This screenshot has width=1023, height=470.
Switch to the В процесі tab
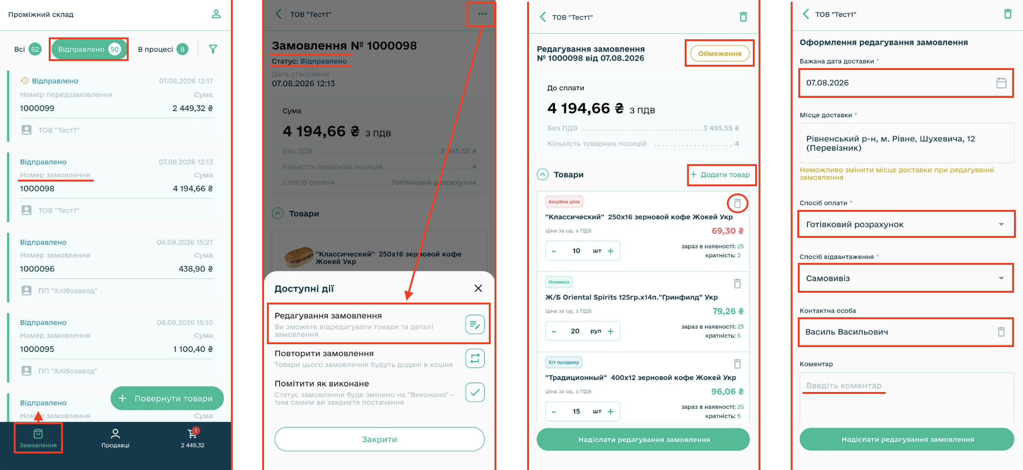(x=163, y=49)
